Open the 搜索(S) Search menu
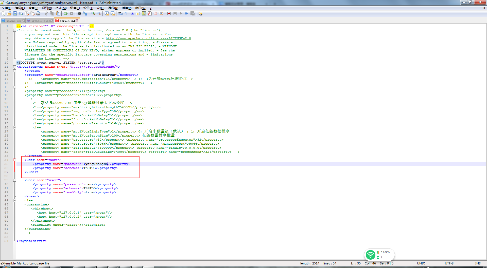Viewport: 487px width, 268px height. click(33, 8)
